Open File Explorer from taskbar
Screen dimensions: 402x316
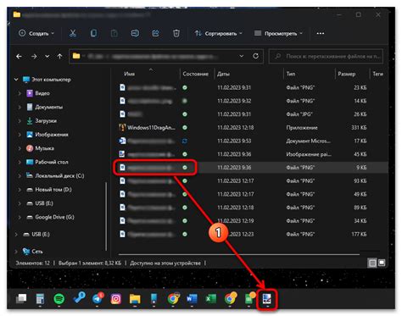pos(135,299)
